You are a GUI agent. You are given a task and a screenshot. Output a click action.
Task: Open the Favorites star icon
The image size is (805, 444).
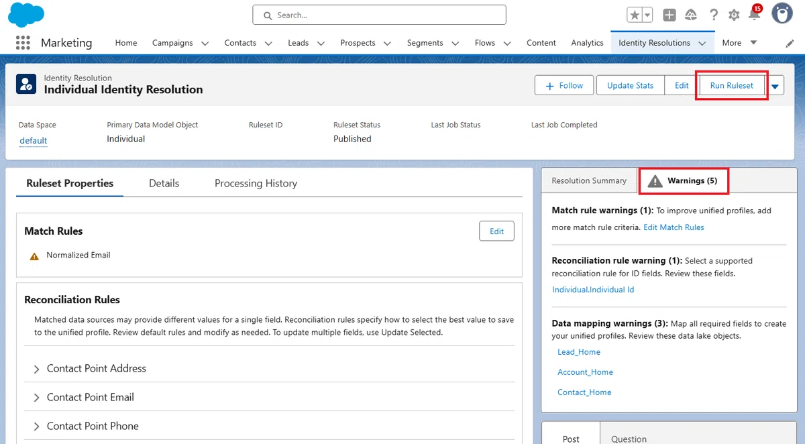pos(635,15)
